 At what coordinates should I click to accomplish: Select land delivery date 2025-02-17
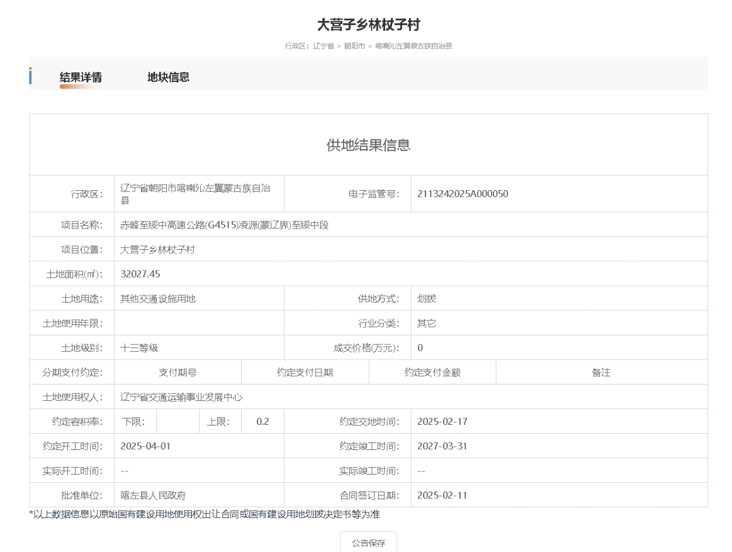pos(442,422)
